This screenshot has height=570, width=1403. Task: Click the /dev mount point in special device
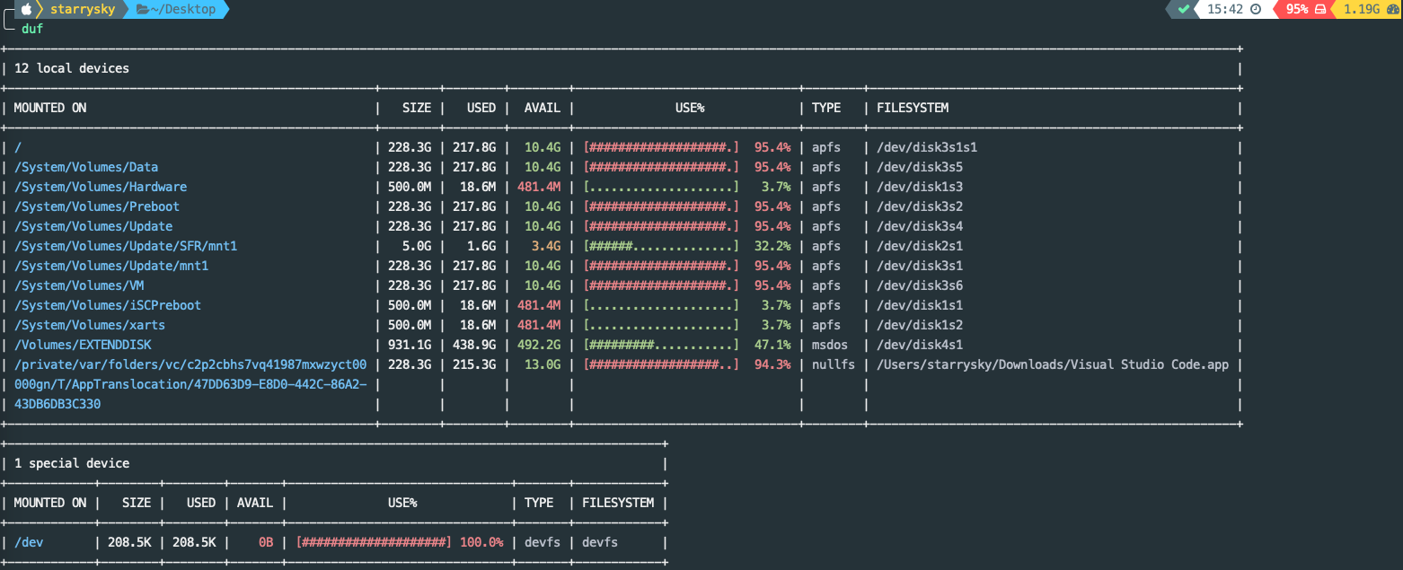click(29, 542)
